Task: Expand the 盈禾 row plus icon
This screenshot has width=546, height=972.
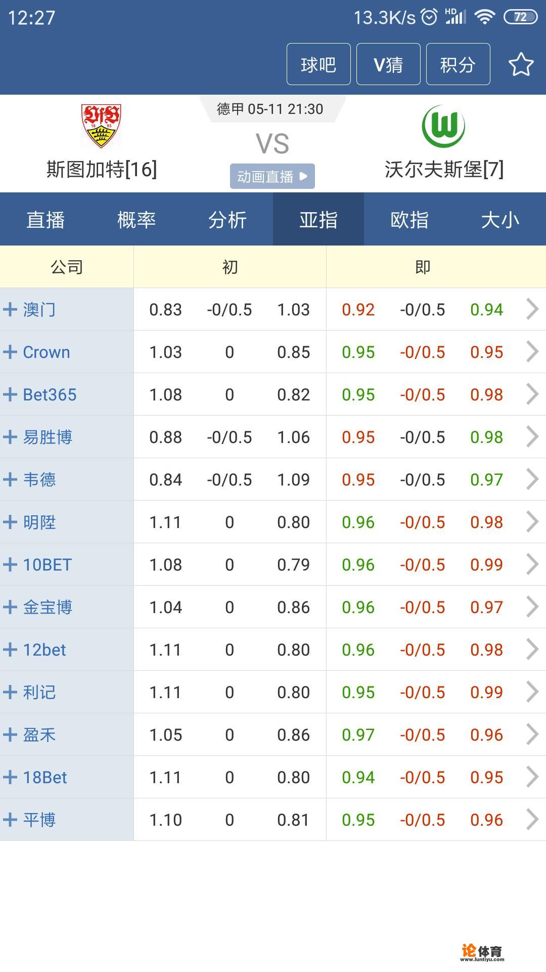Action: (10, 735)
